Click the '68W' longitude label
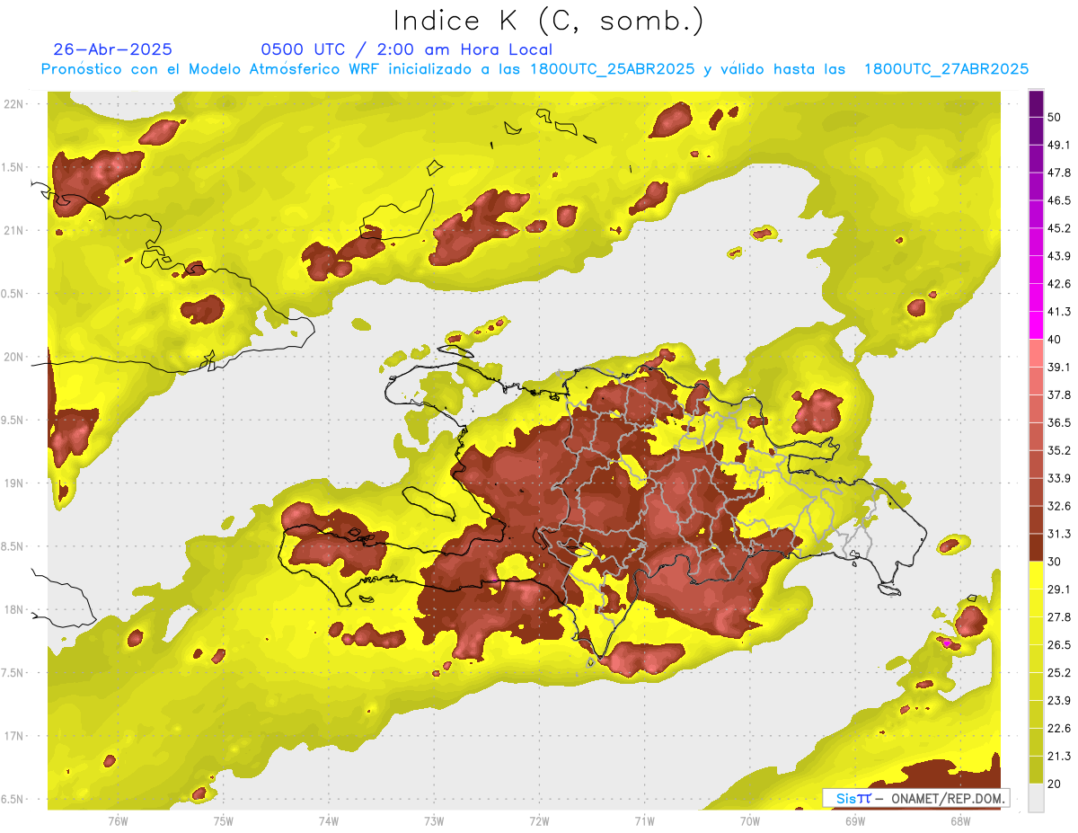The width and height of the screenshot is (1078, 833). click(960, 820)
